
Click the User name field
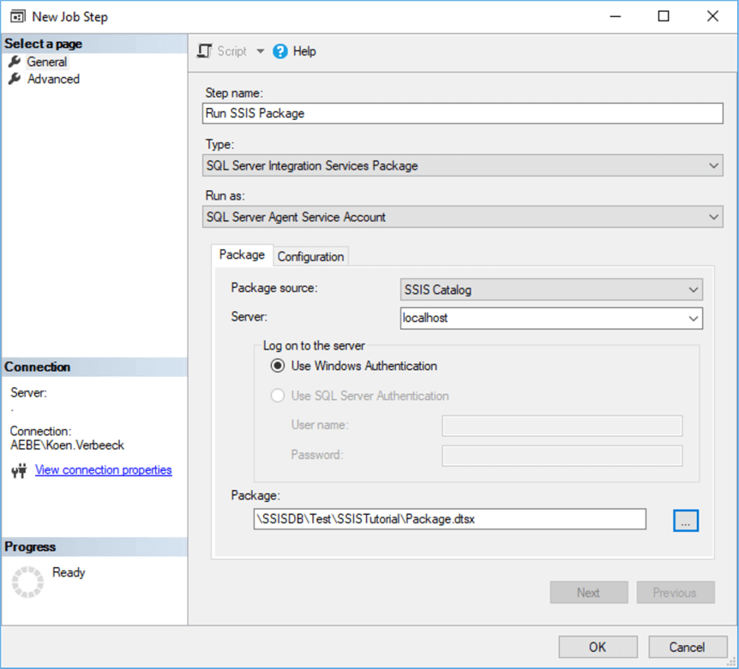(x=562, y=426)
